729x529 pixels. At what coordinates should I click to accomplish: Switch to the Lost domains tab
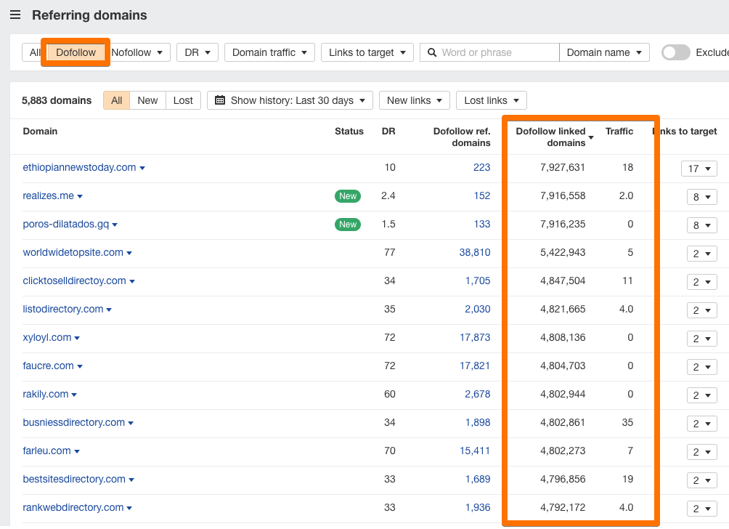(183, 100)
